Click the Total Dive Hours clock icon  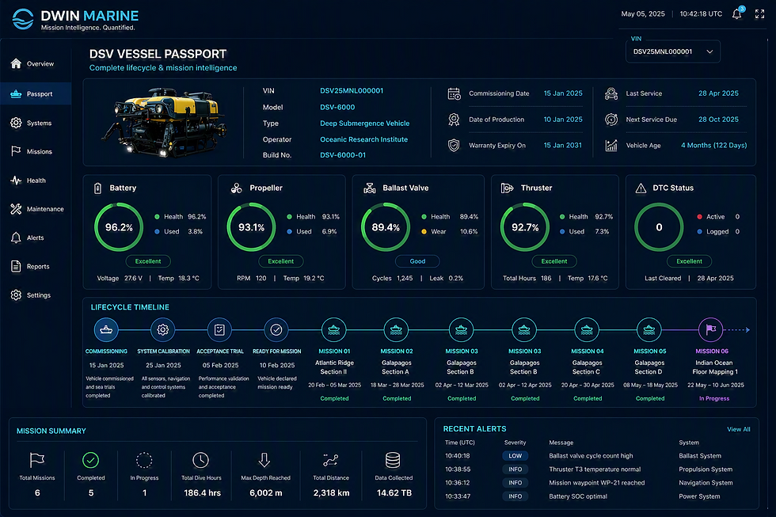pos(200,460)
